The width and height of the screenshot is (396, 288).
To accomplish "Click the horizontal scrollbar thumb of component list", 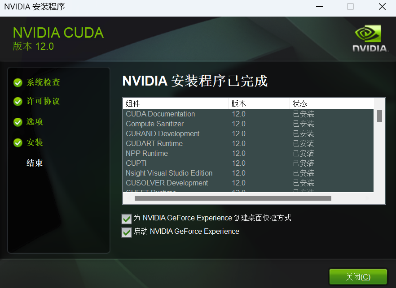I will pos(233,198).
